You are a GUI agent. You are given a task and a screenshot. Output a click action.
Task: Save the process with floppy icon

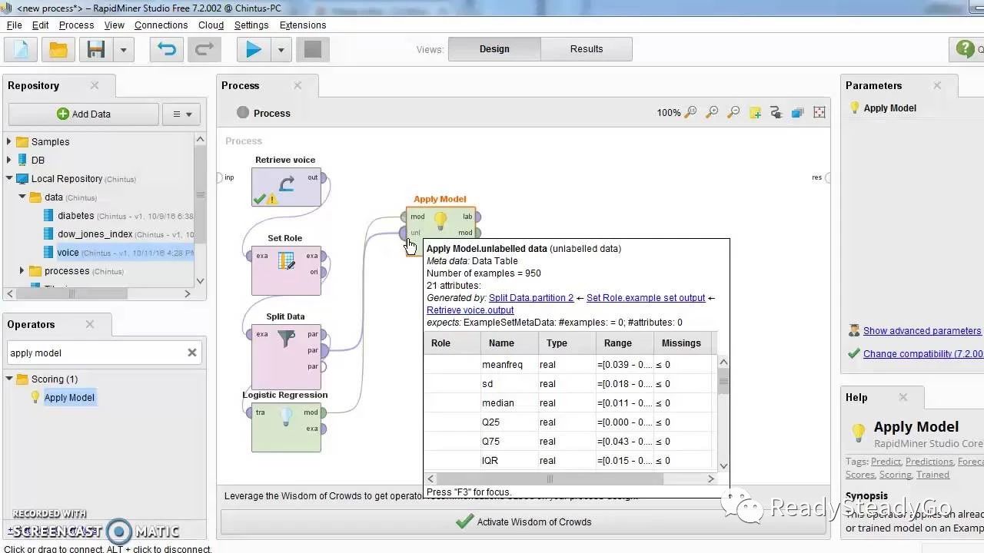click(96, 50)
